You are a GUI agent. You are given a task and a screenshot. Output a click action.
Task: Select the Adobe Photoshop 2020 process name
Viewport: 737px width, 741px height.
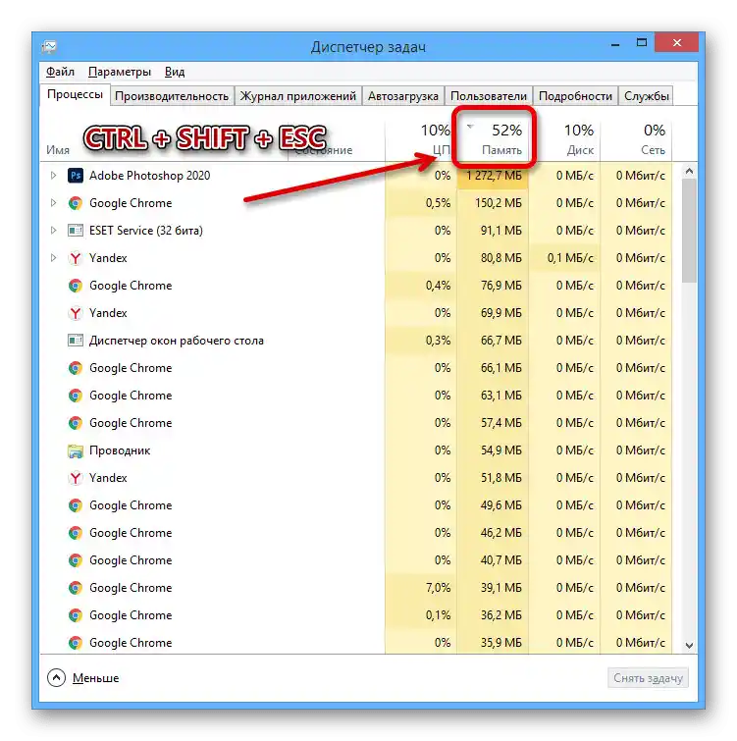point(150,176)
